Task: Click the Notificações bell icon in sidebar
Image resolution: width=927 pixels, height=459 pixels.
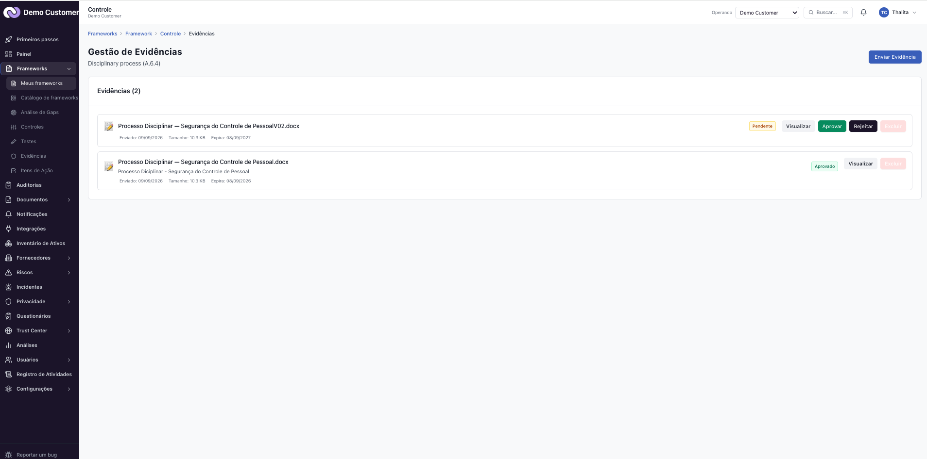Action: click(x=8, y=214)
